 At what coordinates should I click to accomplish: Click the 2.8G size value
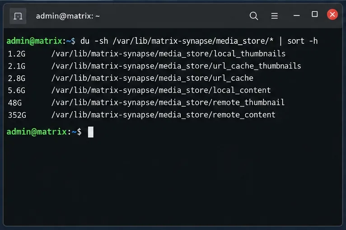(17, 78)
